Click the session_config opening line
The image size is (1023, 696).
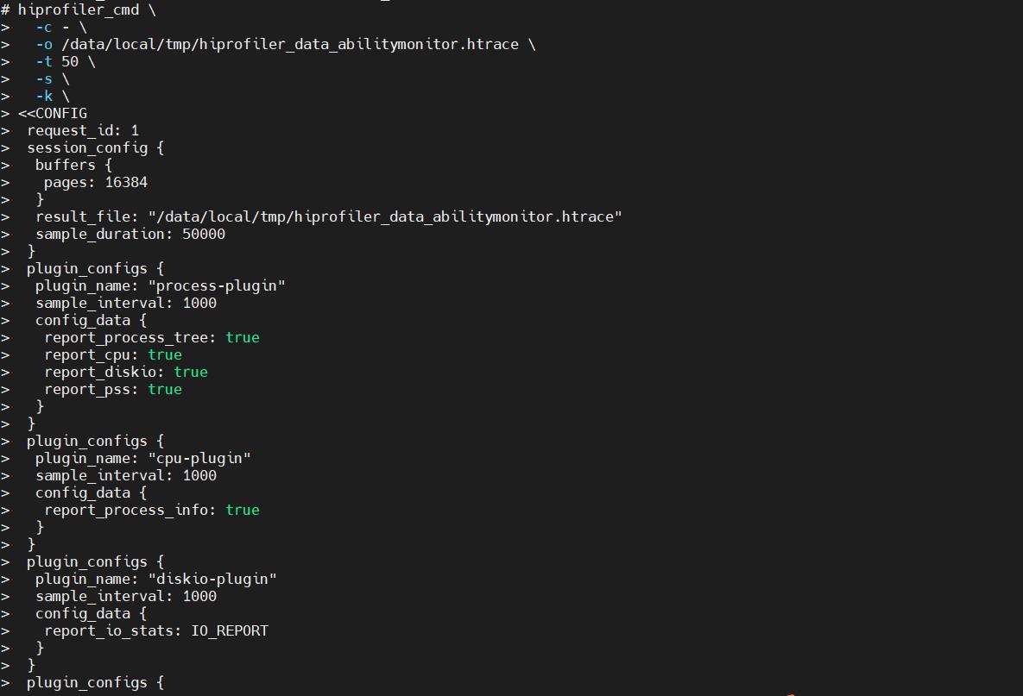pos(95,148)
